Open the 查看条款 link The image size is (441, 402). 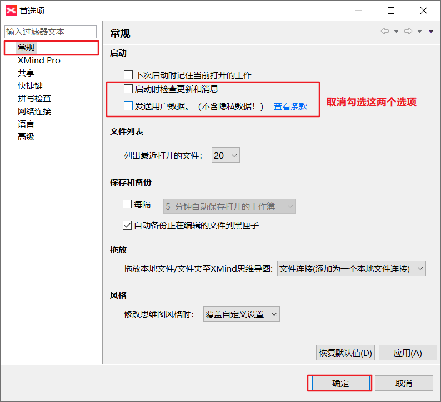pyautogui.click(x=290, y=106)
